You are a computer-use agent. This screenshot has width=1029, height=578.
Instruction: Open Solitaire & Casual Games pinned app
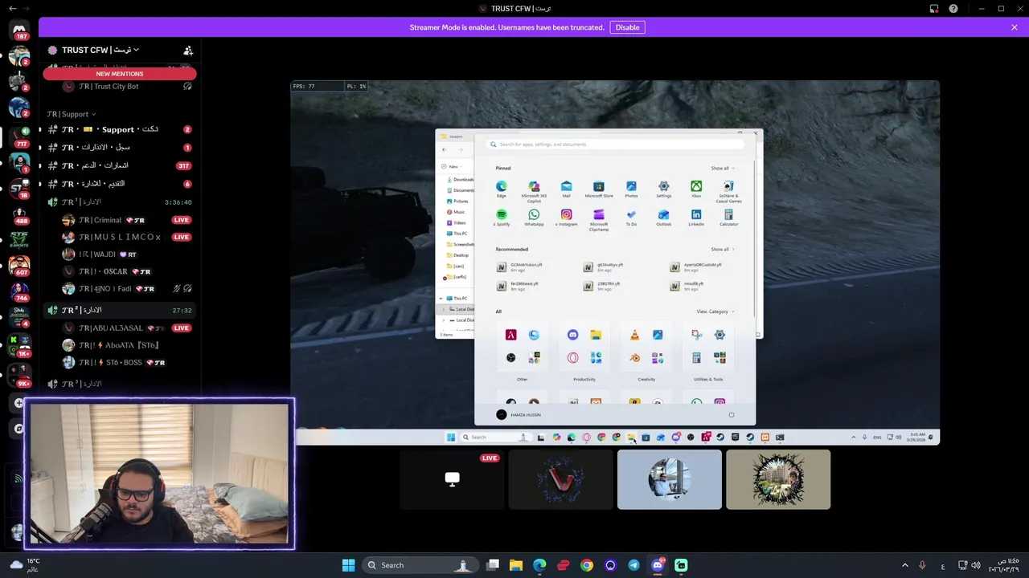pos(728,191)
